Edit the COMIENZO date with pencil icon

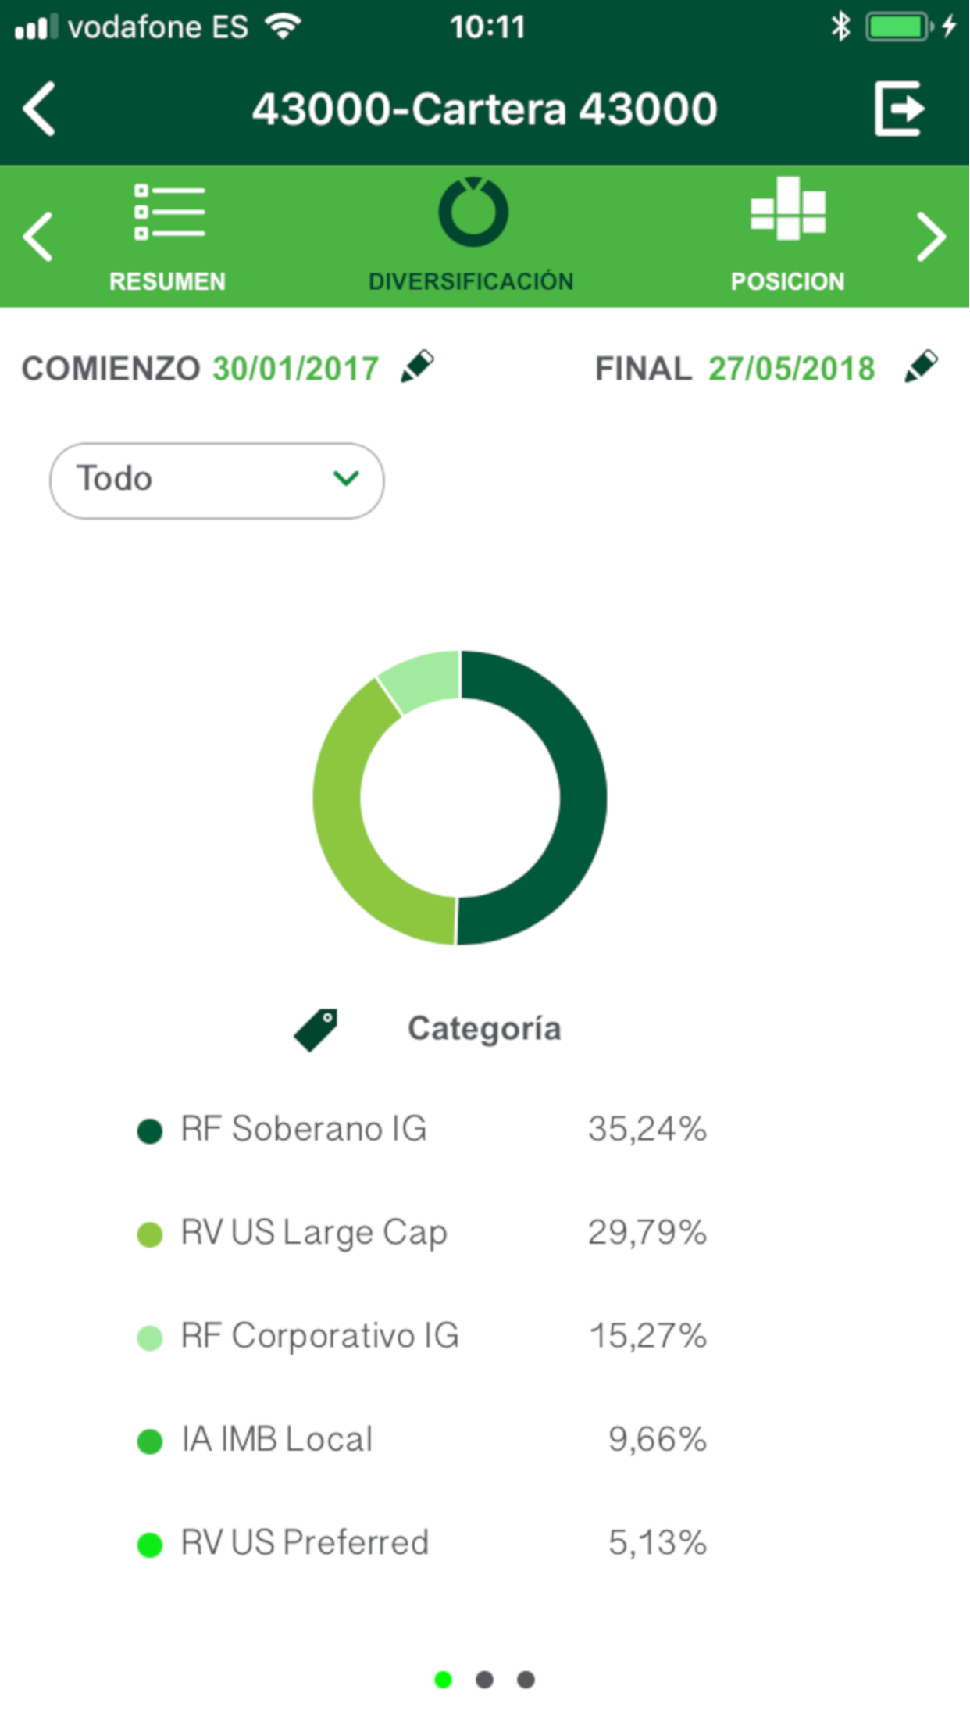click(417, 366)
